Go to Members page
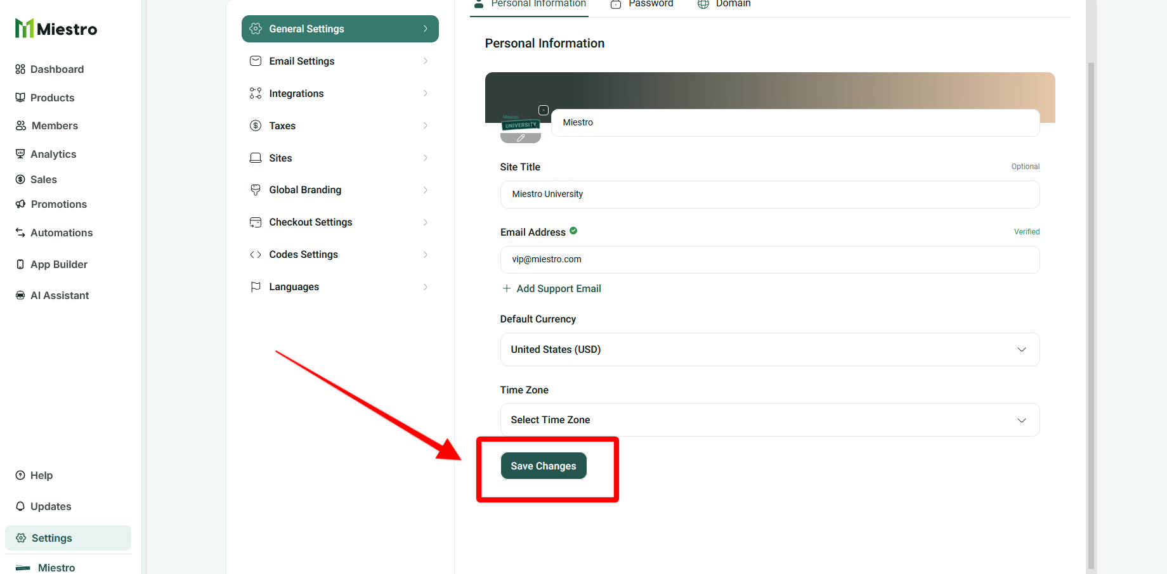Screen dimensions: 1167x574 (x=55, y=125)
